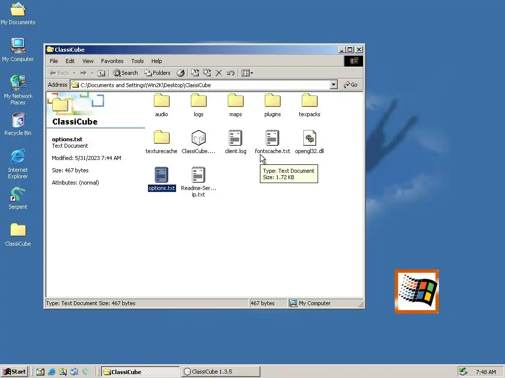Select My Network Places desktop icon
Screen dimensions: 505x378
(x=18, y=90)
